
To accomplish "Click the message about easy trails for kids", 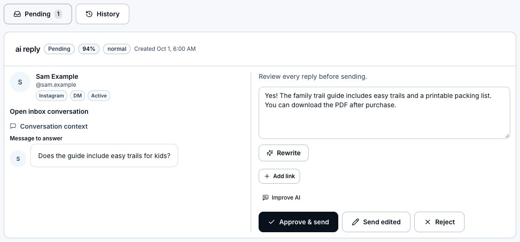I will point(104,155).
